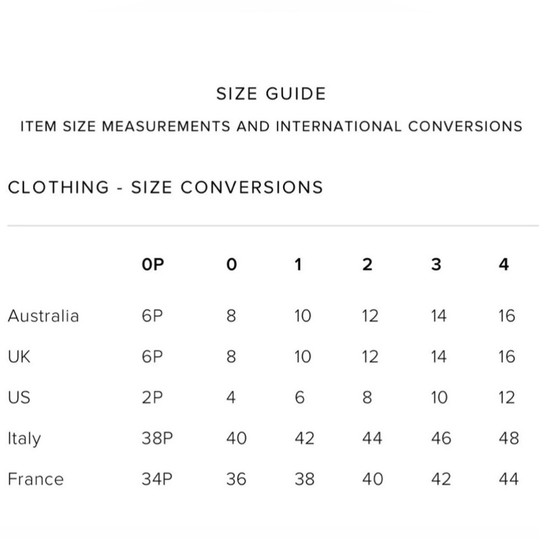Image resolution: width=539 pixels, height=539 pixels.
Task: Select the column header labeled 3
Action: pos(436,264)
